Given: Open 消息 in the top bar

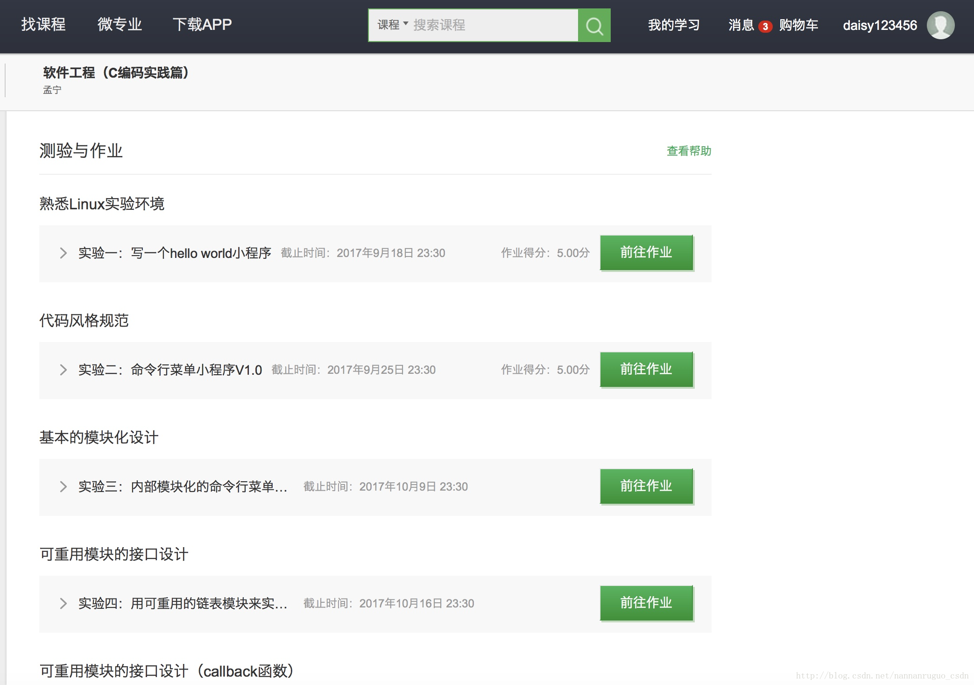Looking at the screenshot, I should point(741,25).
